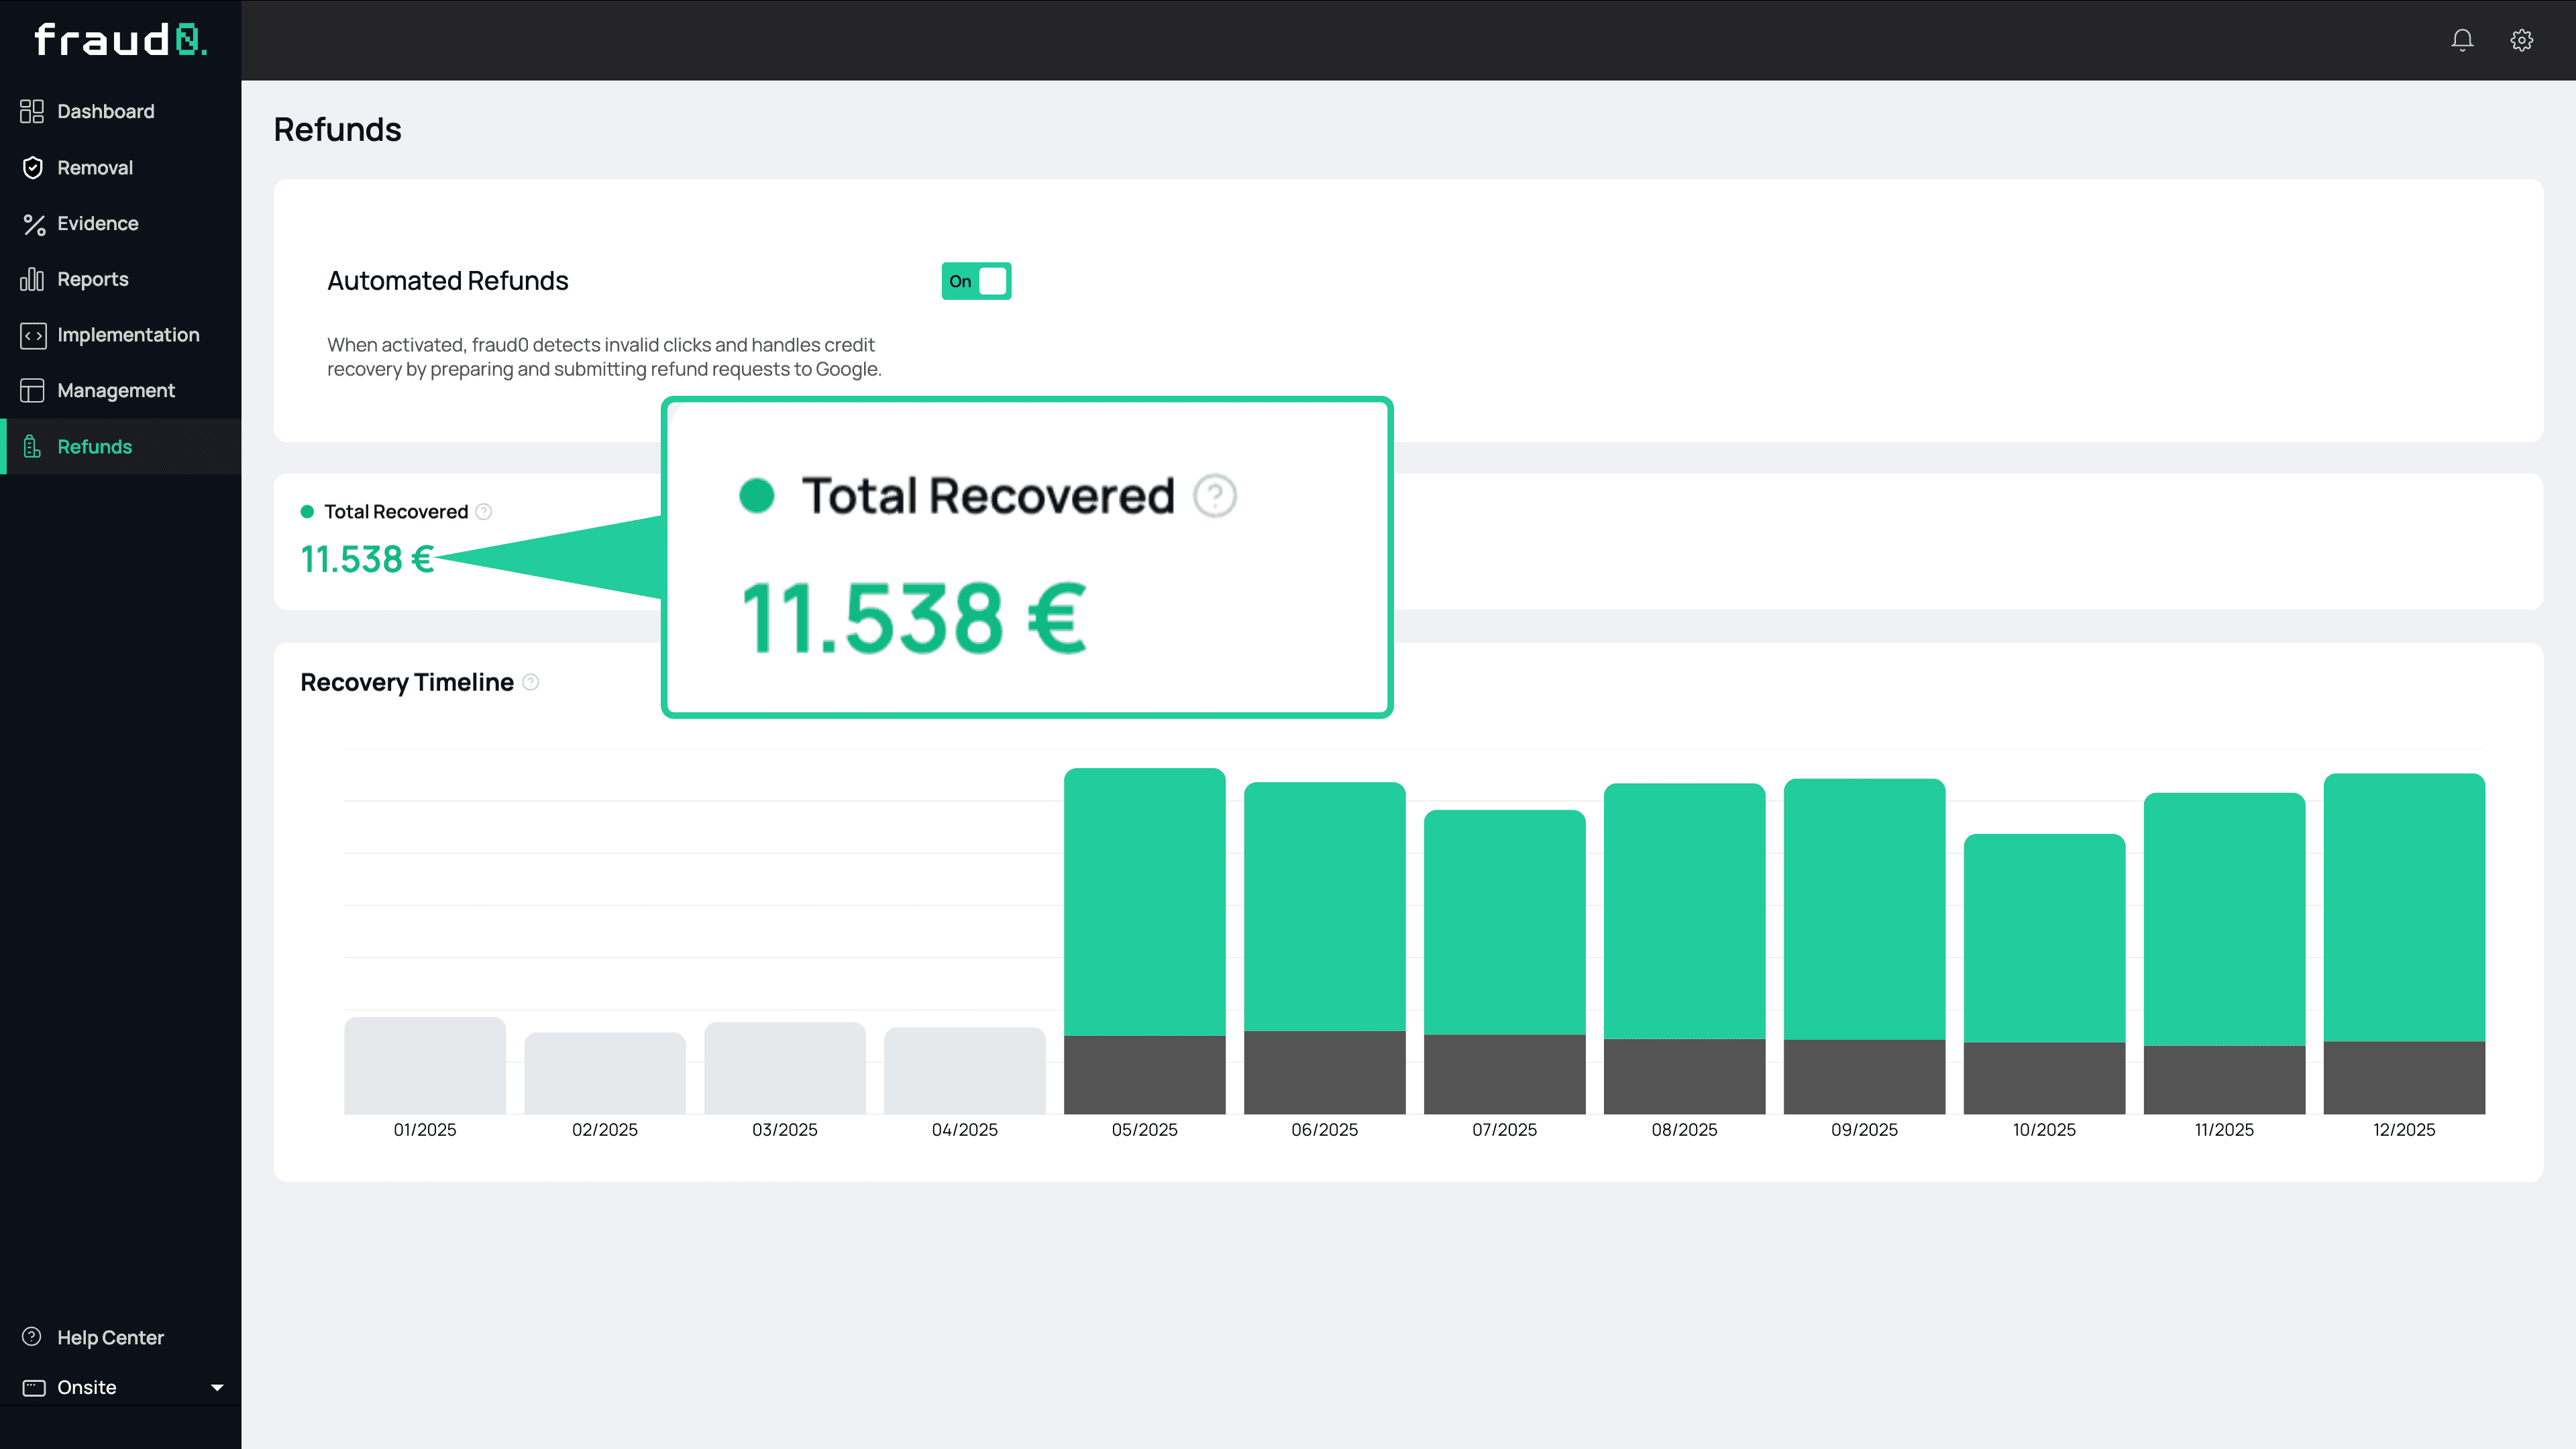2576x1449 pixels.
Task: Select the Removal shield icon
Action: point(32,167)
